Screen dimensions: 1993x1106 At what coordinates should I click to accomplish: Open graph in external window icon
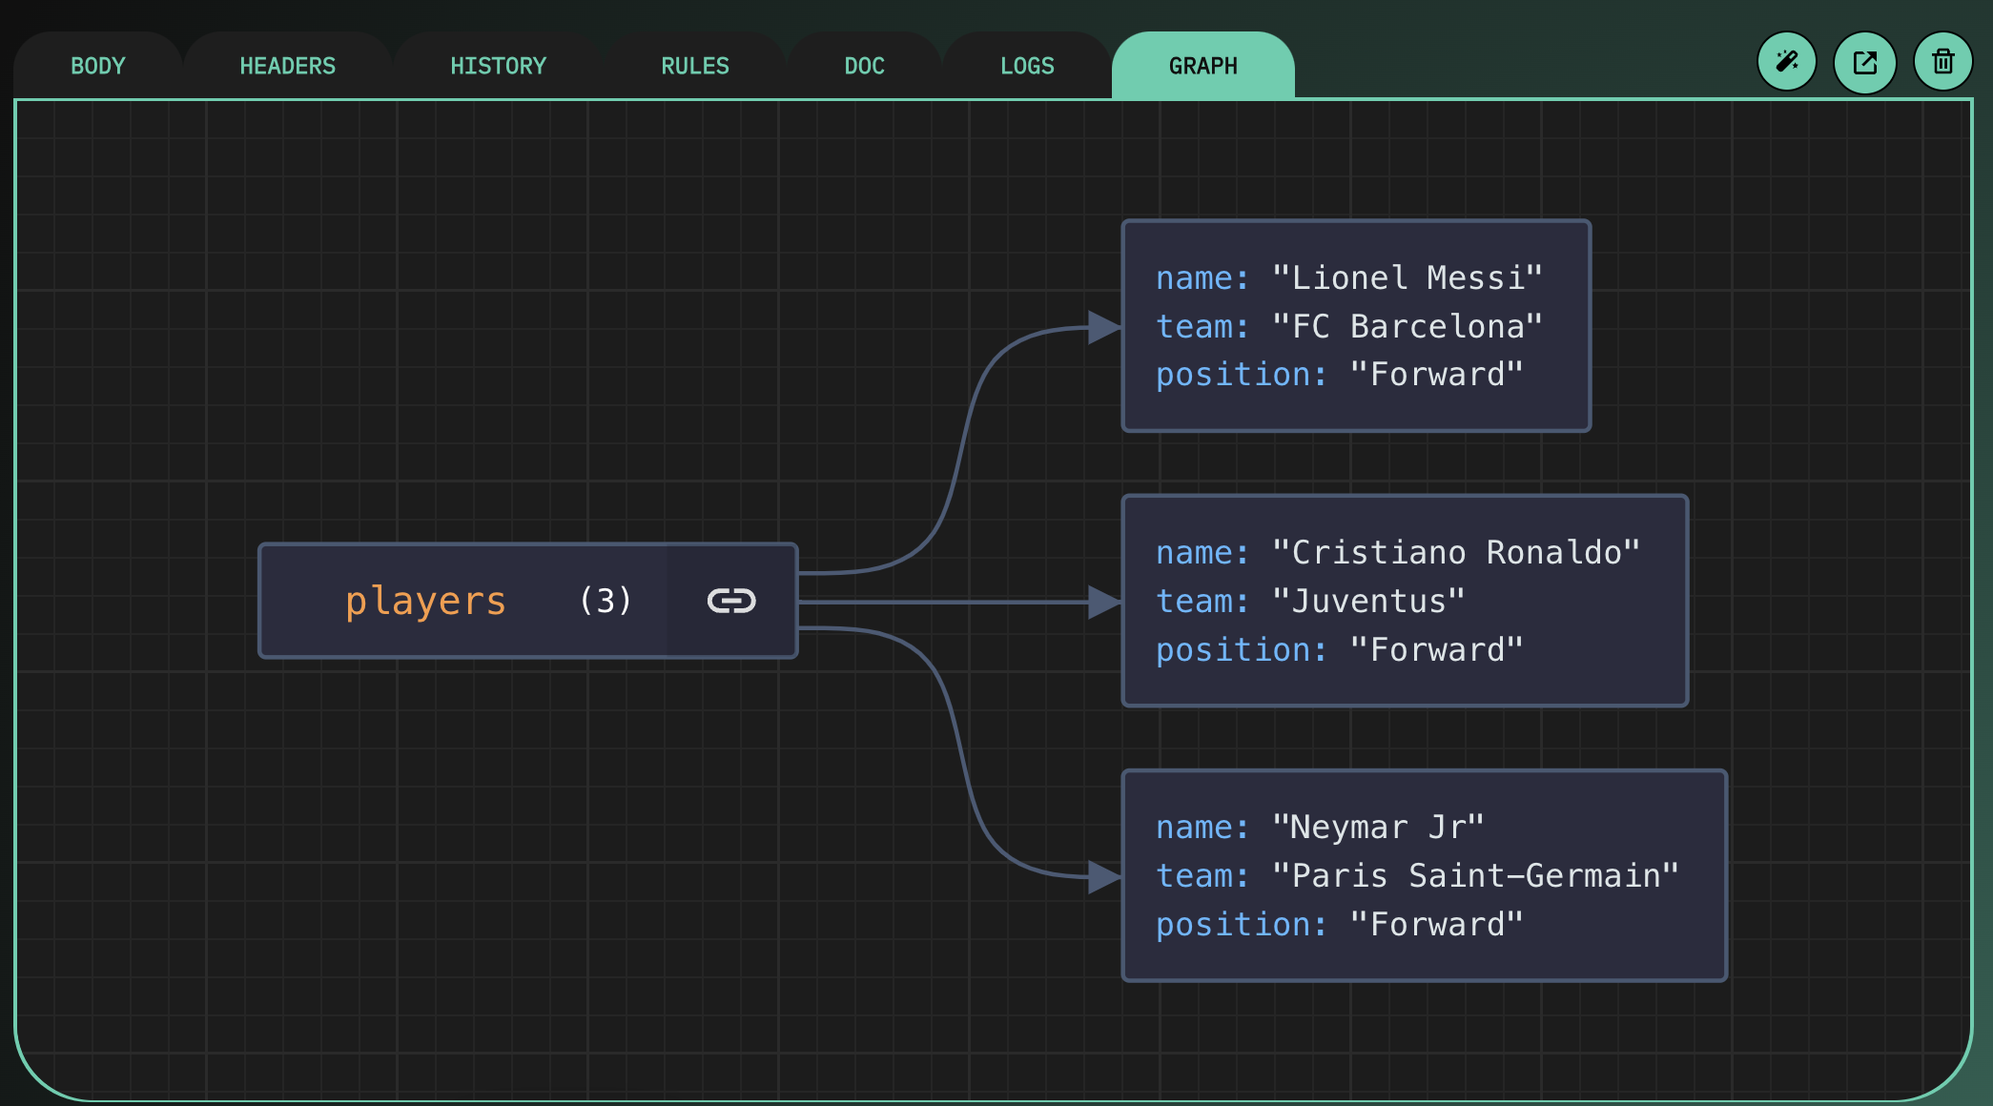(x=1865, y=63)
